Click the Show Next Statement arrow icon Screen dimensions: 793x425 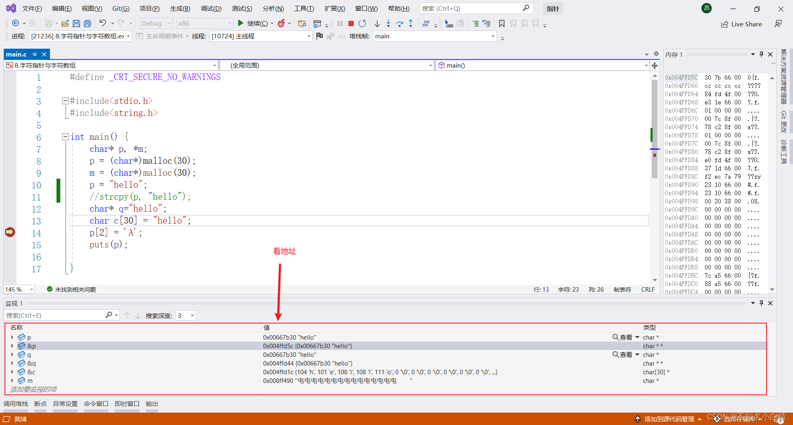coord(377,24)
